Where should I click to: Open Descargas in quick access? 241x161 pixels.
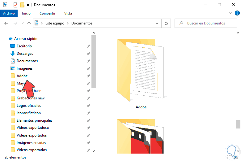tap(25, 54)
